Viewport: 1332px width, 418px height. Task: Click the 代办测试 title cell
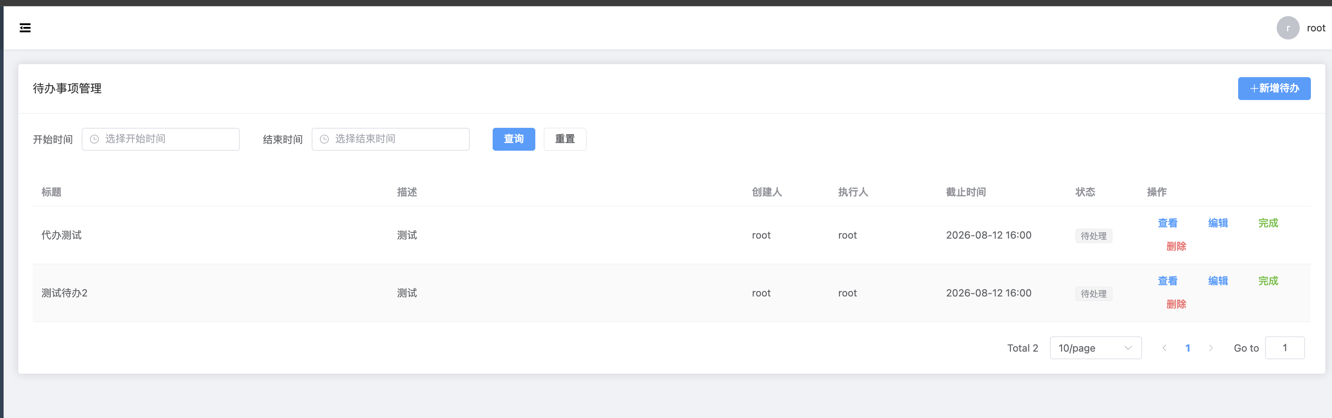[62, 235]
